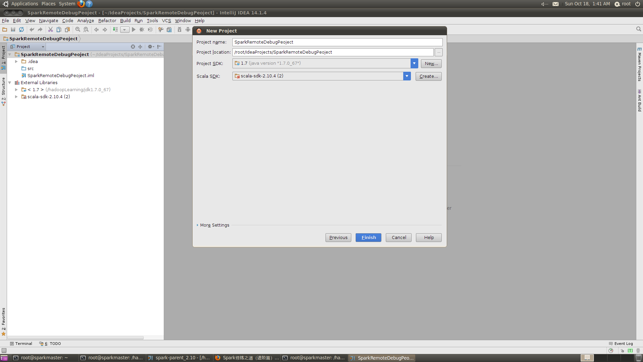Click the Replace toolbar icon
643x362 pixels.
click(x=86, y=29)
